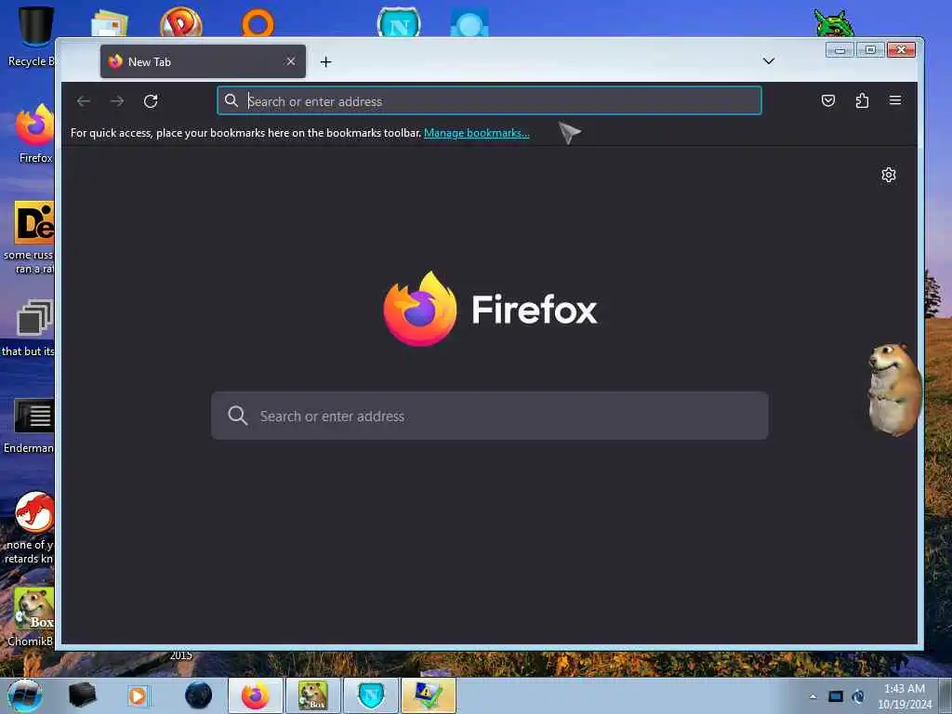Open the Save to Pocket icon

(x=828, y=100)
